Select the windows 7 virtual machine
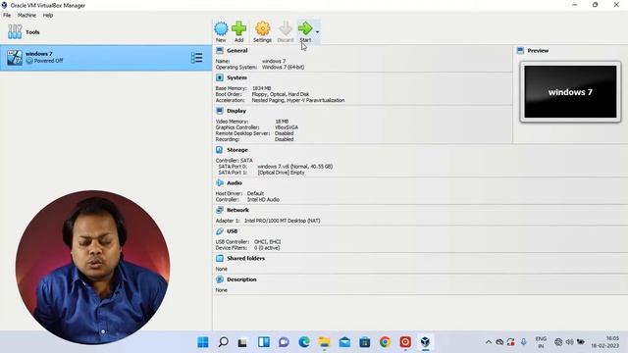The height and width of the screenshot is (353, 628). 106,58
